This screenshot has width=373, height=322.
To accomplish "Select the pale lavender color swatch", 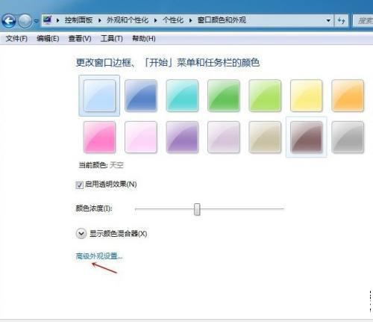I will [224, 137].
